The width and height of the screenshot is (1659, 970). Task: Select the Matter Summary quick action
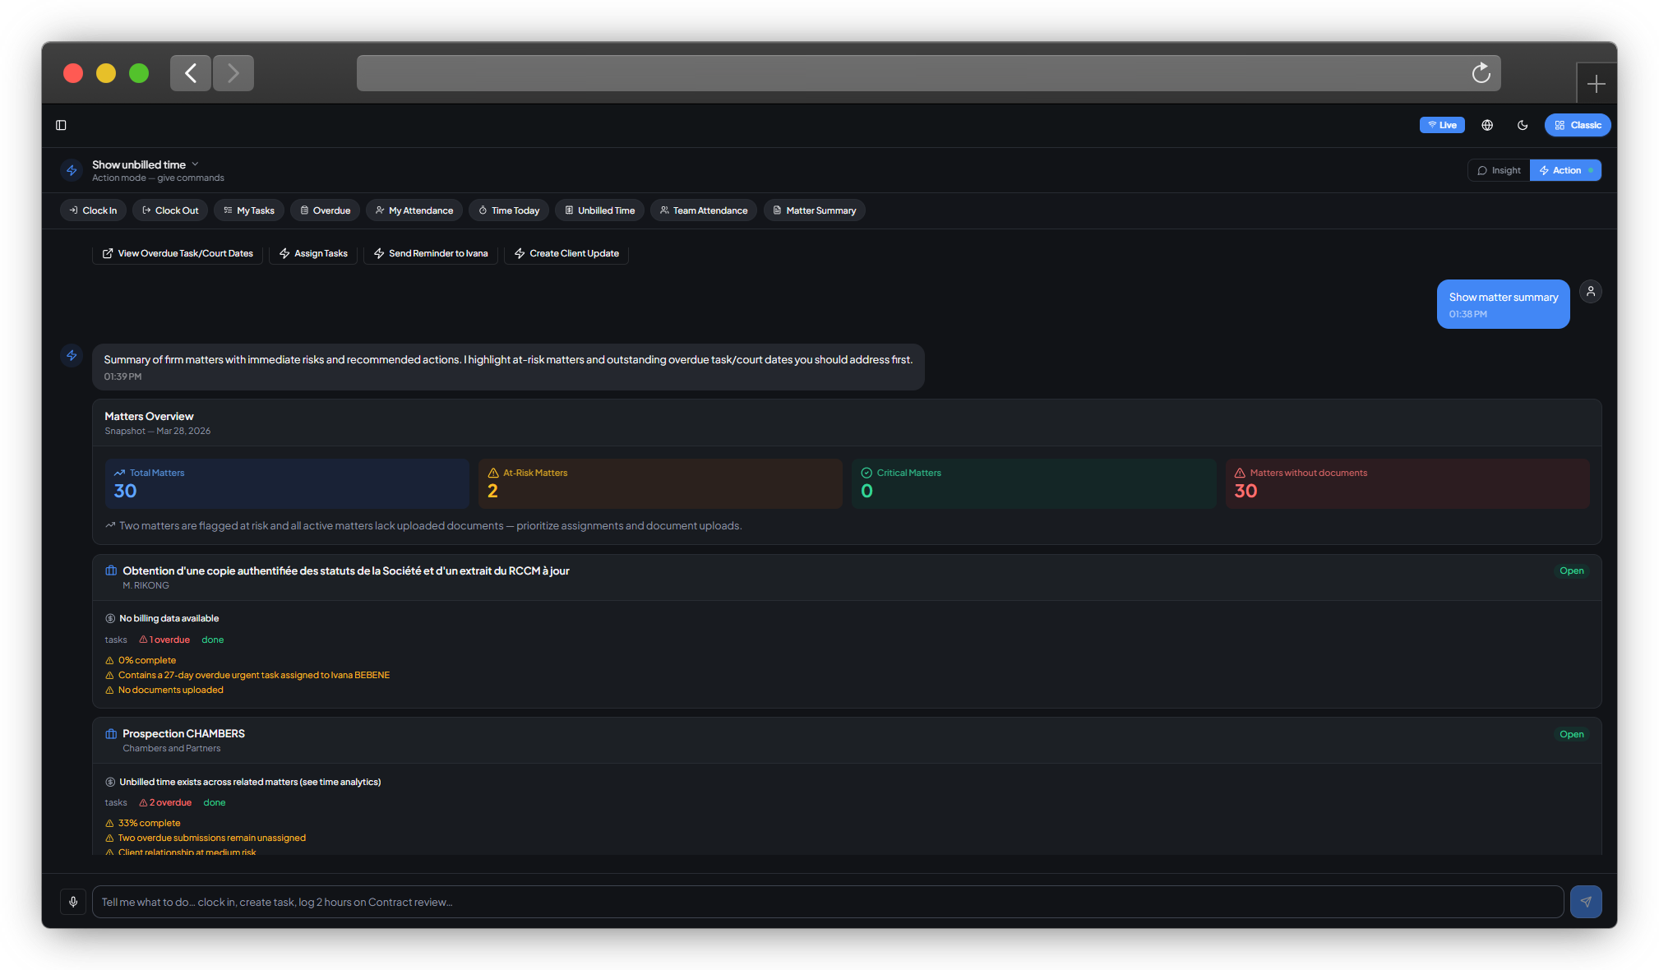(814, 210)
